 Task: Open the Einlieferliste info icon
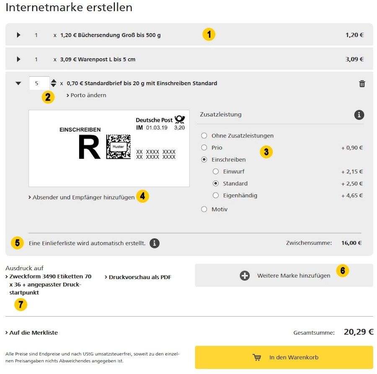click(155, 243)
